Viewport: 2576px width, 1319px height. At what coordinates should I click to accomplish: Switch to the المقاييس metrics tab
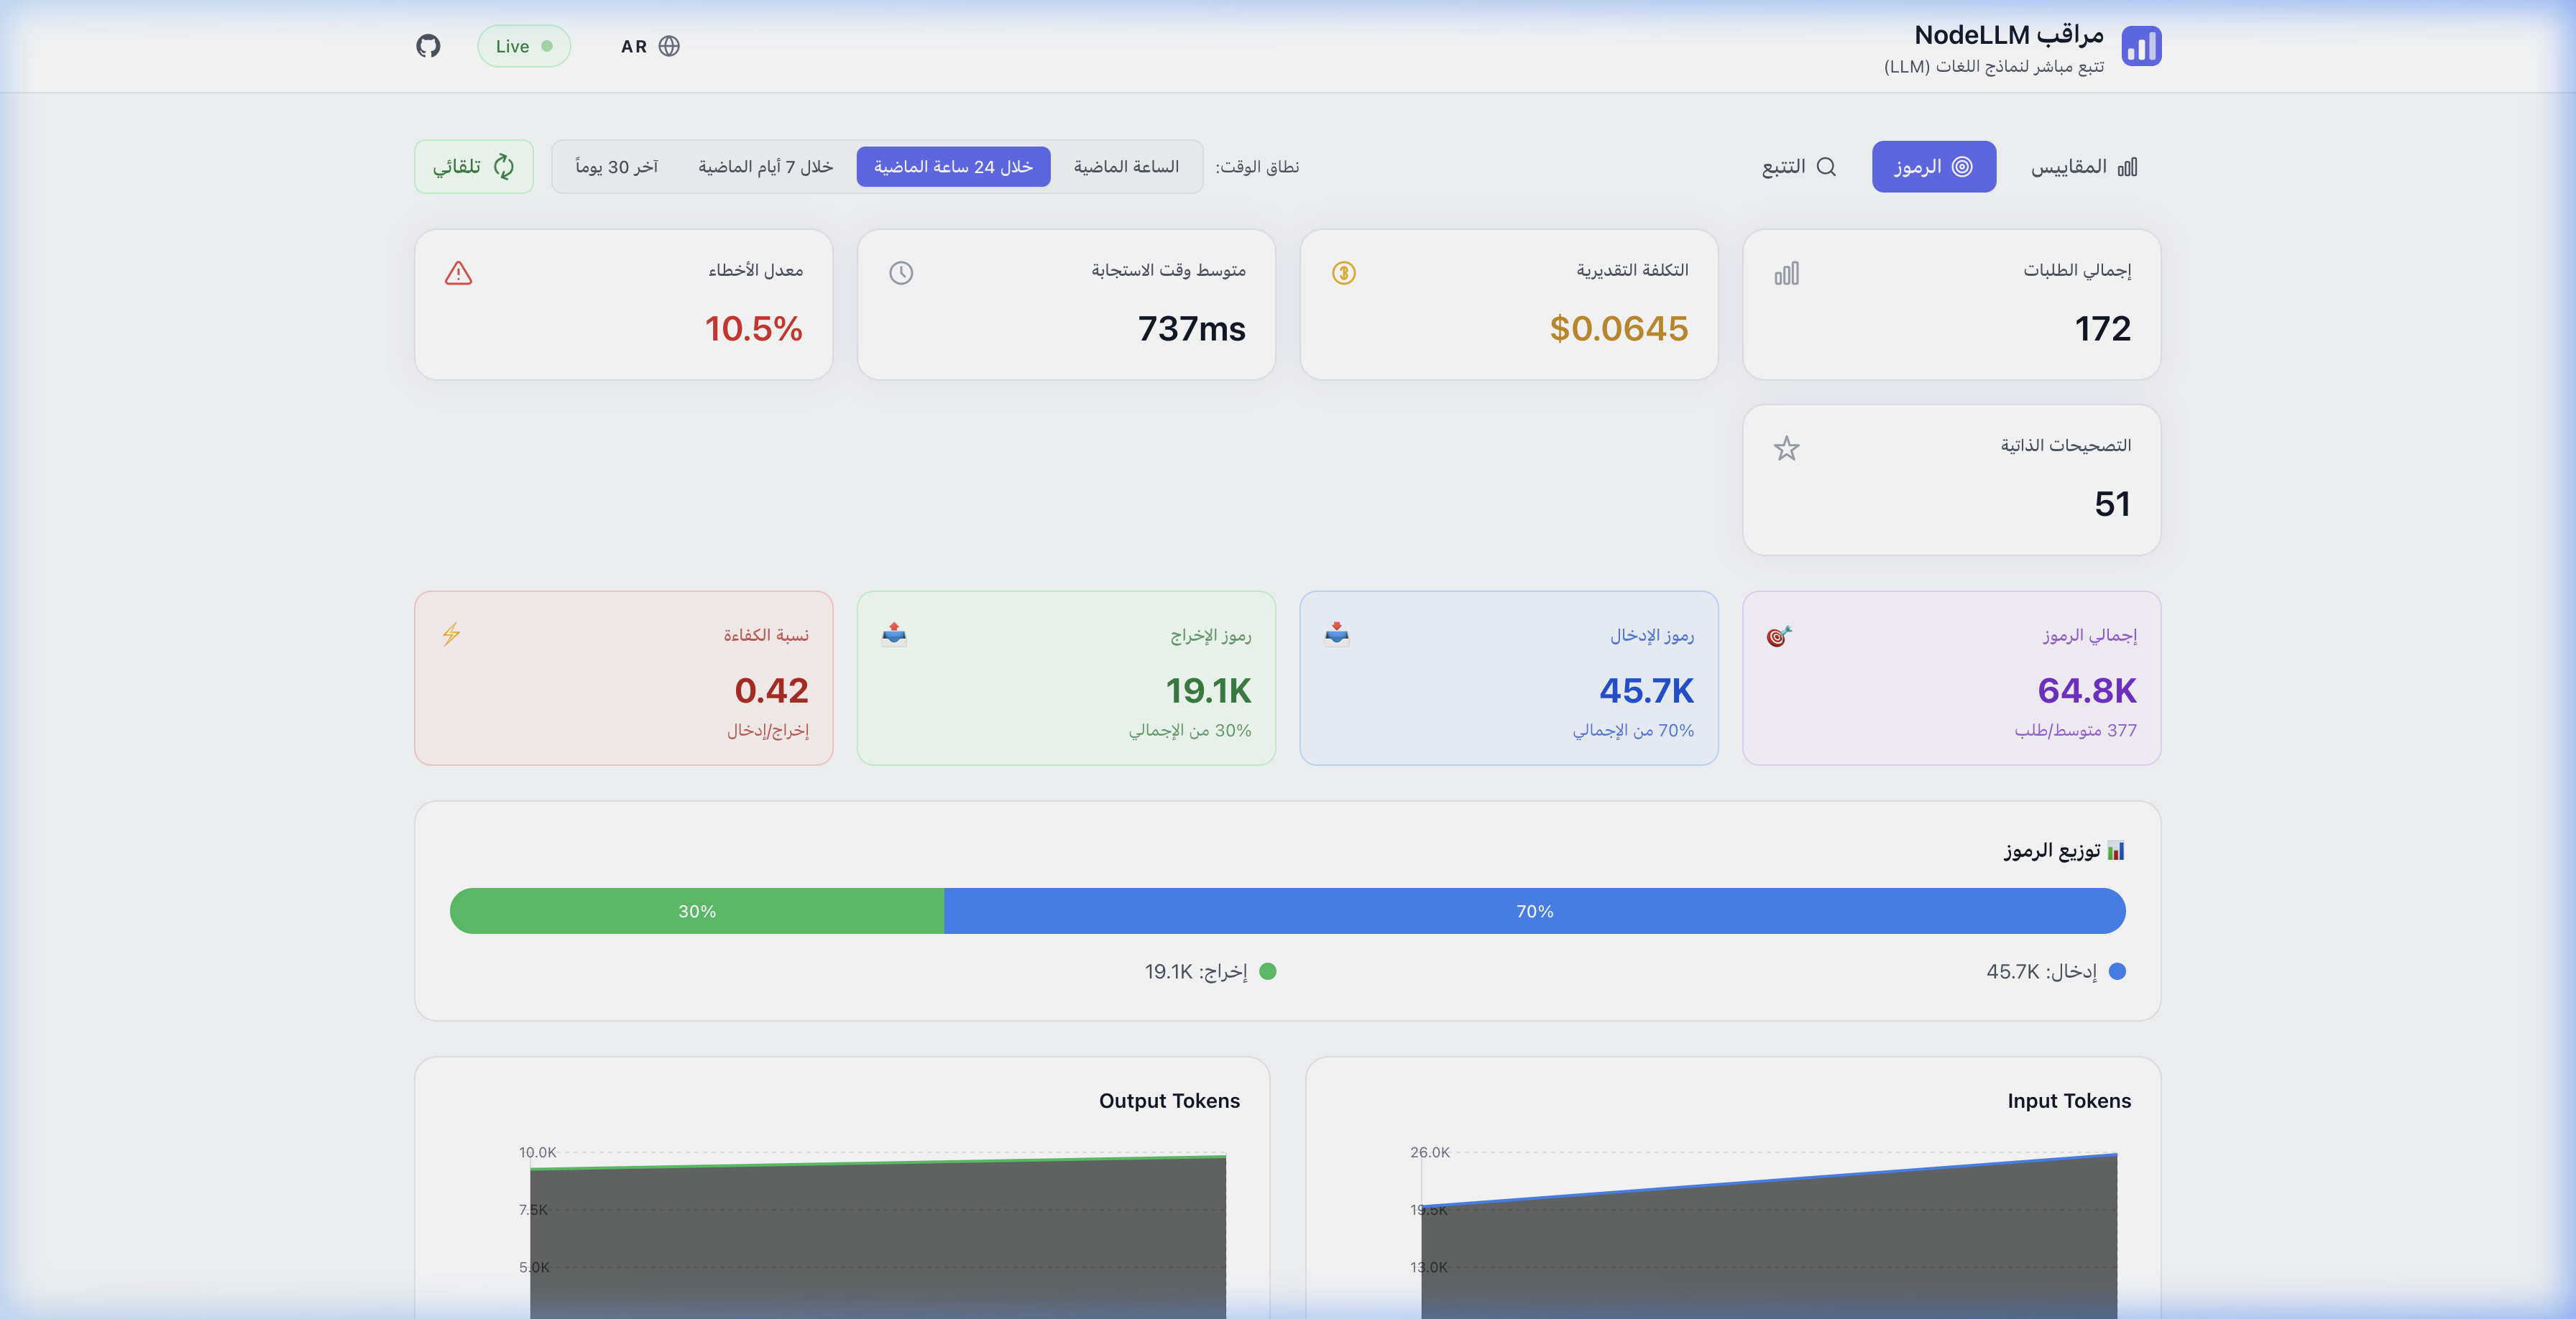(x=2083, y=167)
